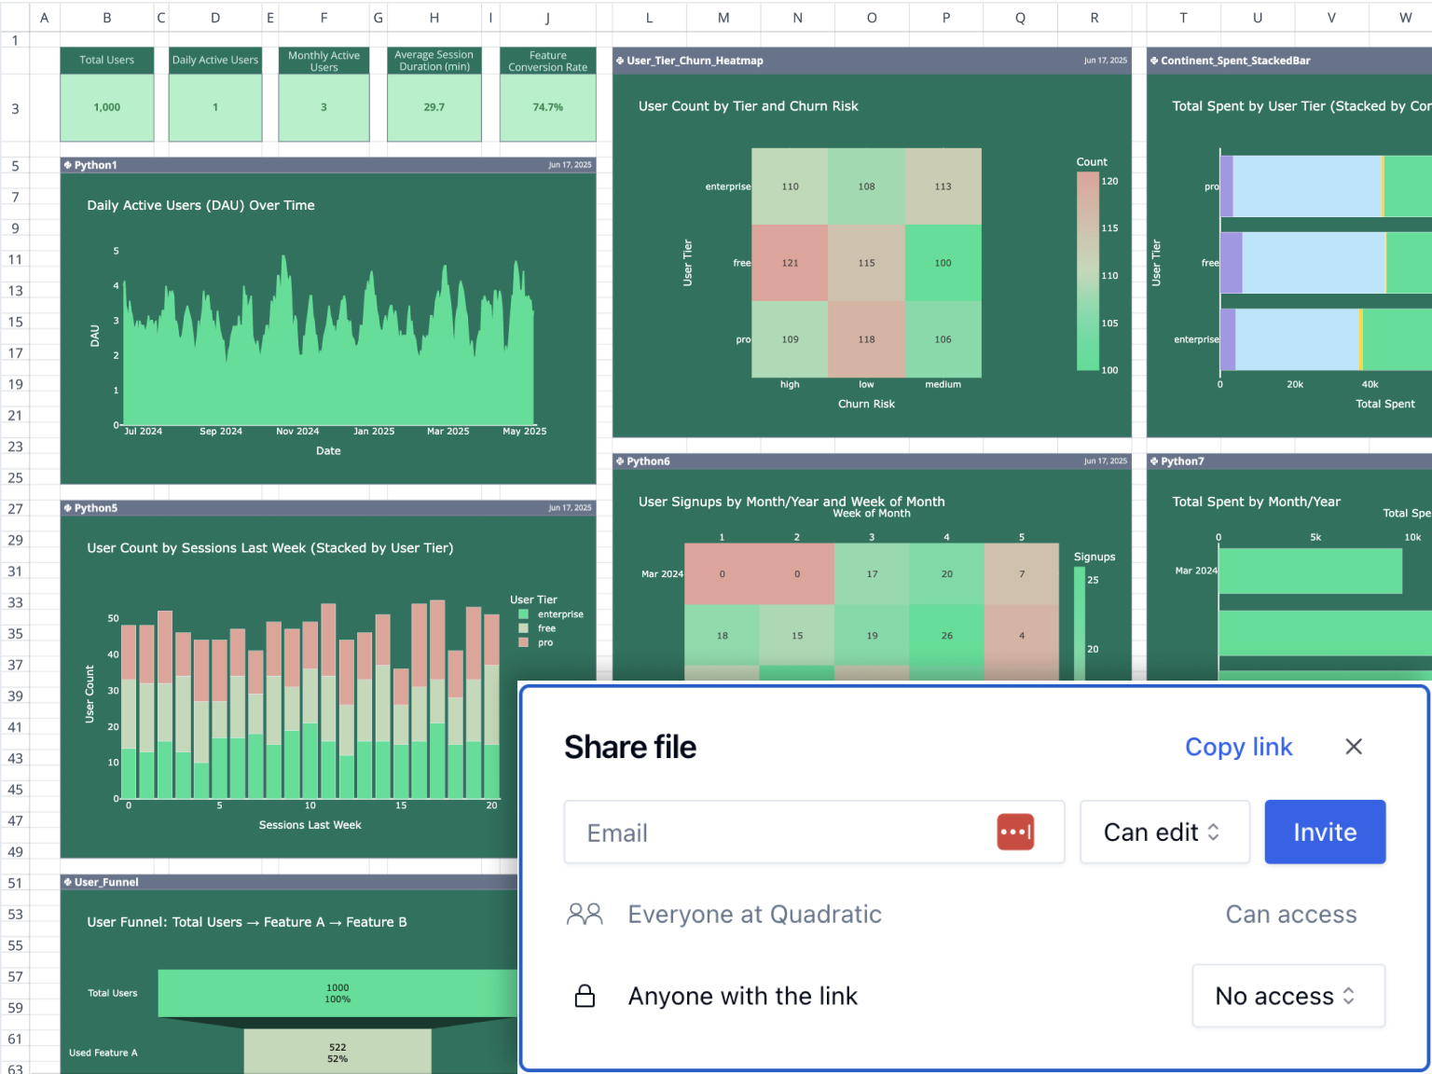Toggle the pro entry in the User Tier legend
This screenshot has width=1432, height=1074.
pos(536,641)
